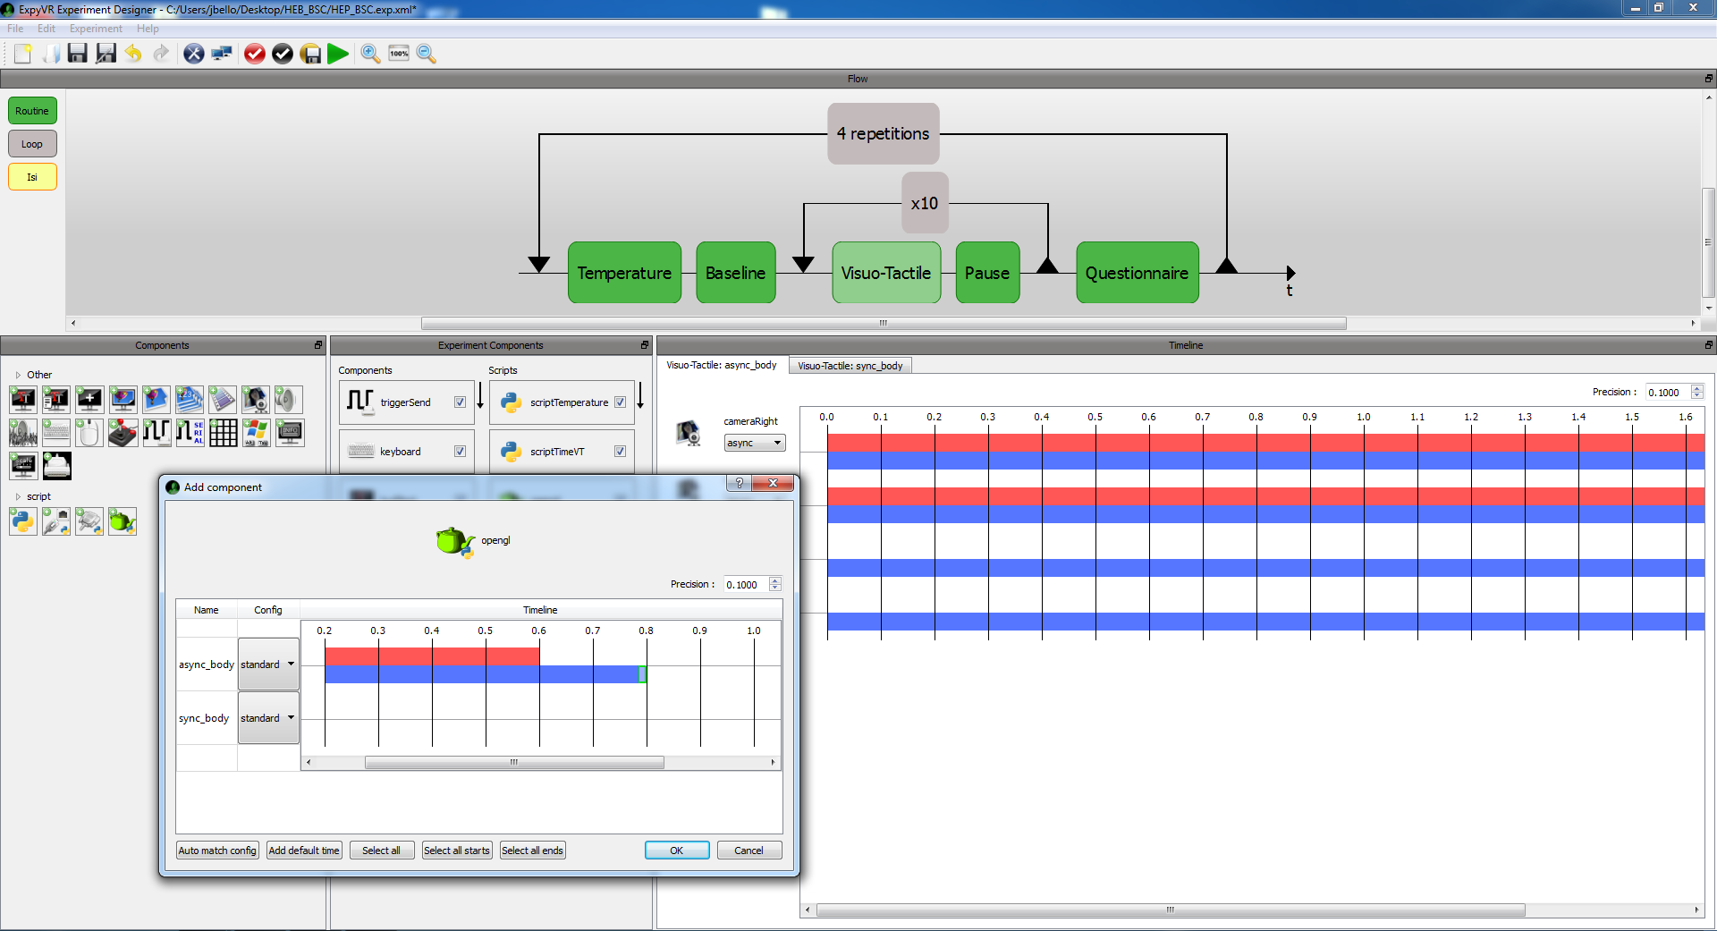Toggle the keyboard component checkbox
Screen dimensions: 1717x931
(x=460, y=452)
